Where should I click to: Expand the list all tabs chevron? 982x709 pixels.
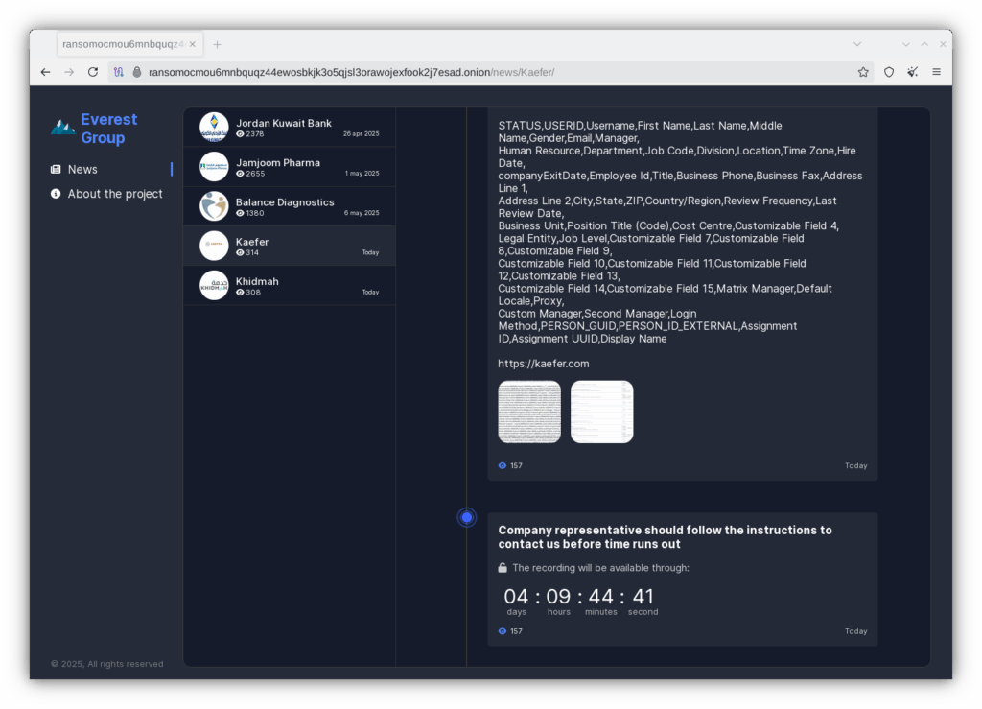(856, 44)
